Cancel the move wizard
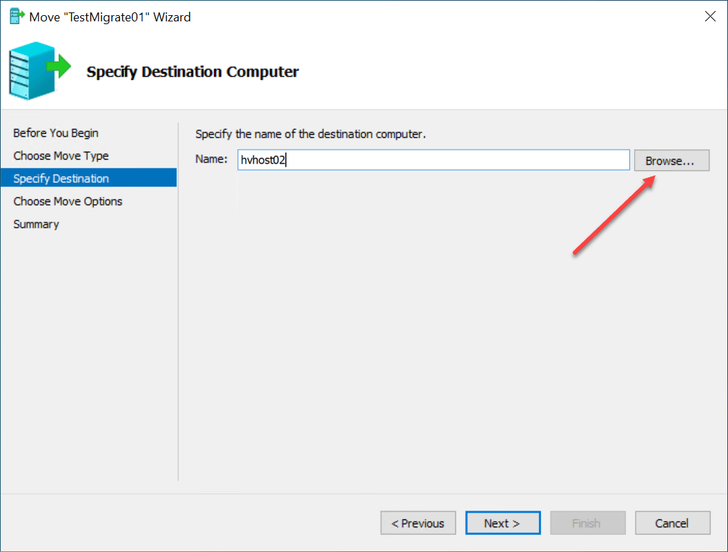 coord(672,523)
